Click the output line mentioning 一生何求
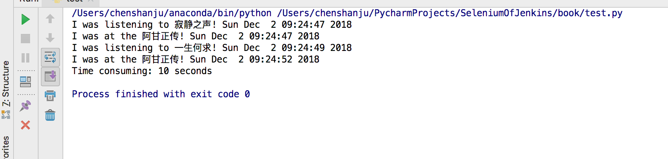Screen dimensions: 668x159 click(x=212, y=48)
